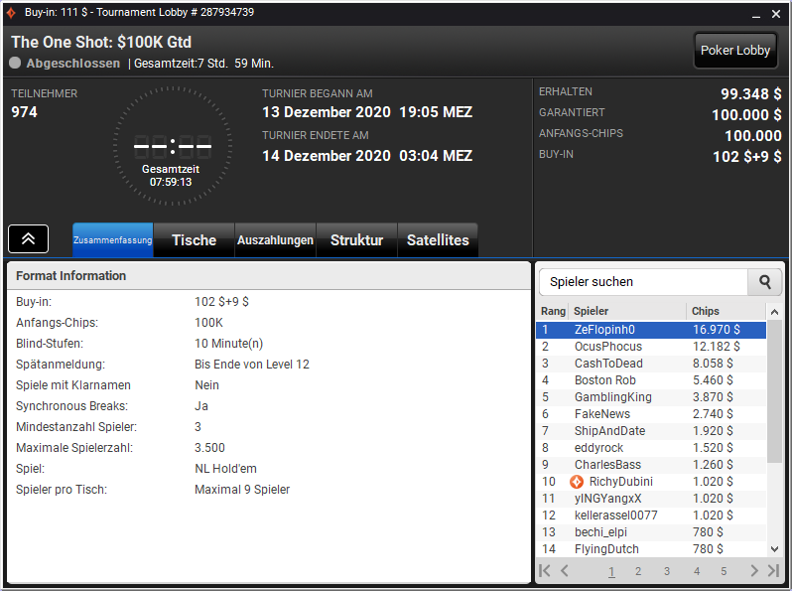Image resolution: width=792 pixels, height=591 pixels.
Task: Select player OcusPhocus in the ranking
Action: [651, 347]
